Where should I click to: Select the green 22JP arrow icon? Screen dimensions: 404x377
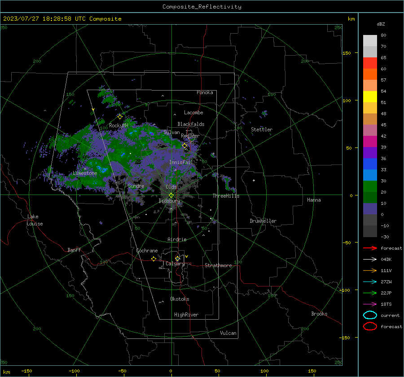370,293
